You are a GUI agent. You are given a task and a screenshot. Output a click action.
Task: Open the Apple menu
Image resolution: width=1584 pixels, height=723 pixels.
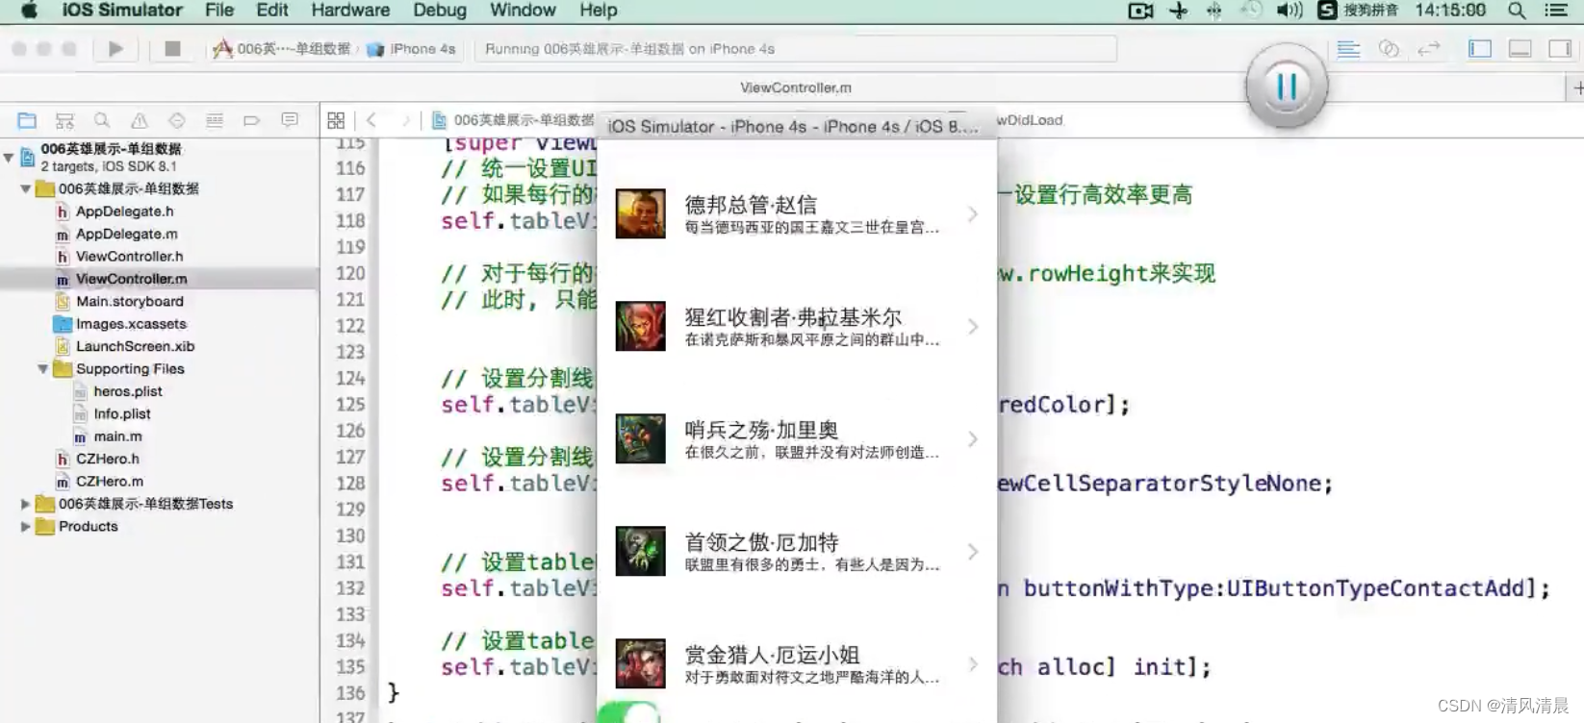coord(30,11)
